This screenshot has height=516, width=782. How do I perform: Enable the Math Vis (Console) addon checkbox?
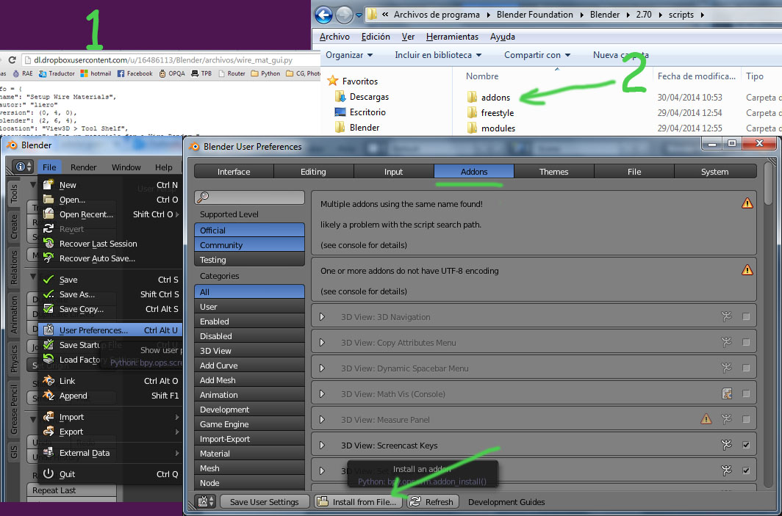click(746, 394)
